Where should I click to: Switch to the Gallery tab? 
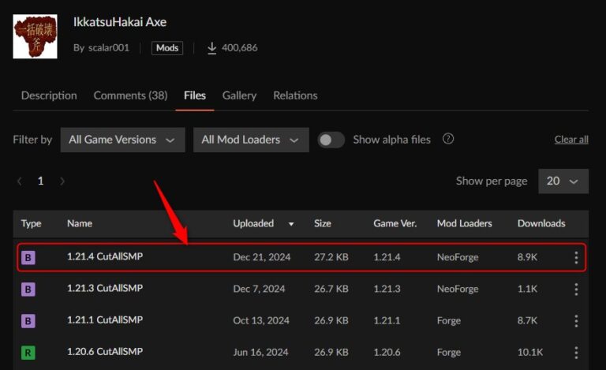tap(239, 95)
